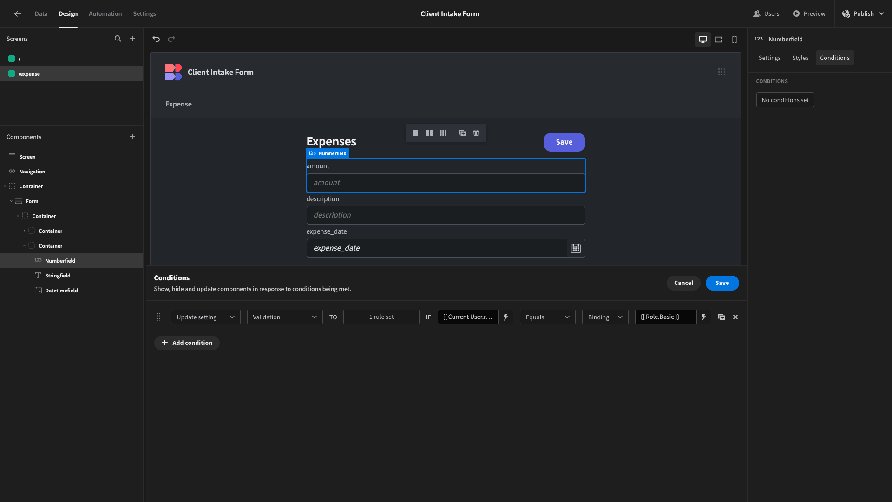Click the condition drag handle
This screenshot has width=892, height=502.
coord(159,317)
